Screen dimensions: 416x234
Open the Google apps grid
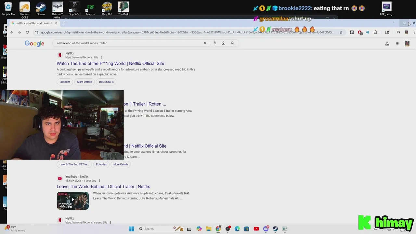click(x=397, y=44)
